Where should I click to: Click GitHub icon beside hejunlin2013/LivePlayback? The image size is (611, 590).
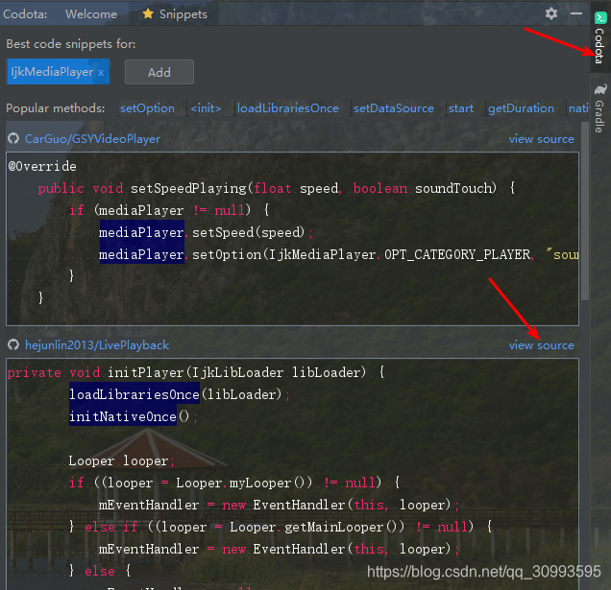[x=13, y=344]
